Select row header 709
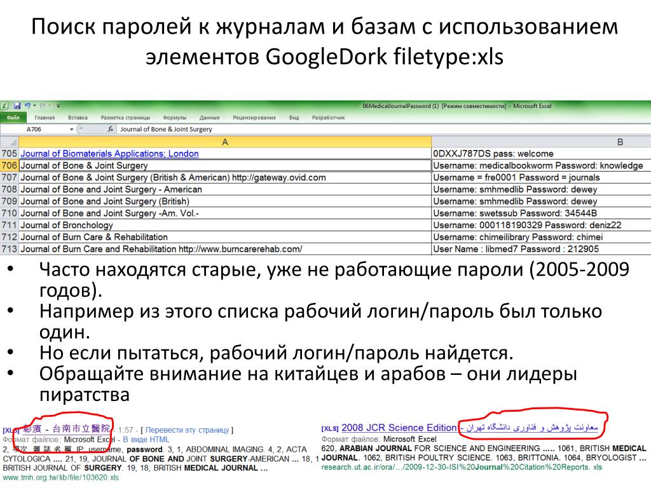The image size is (651, 488). coord(9,201)
